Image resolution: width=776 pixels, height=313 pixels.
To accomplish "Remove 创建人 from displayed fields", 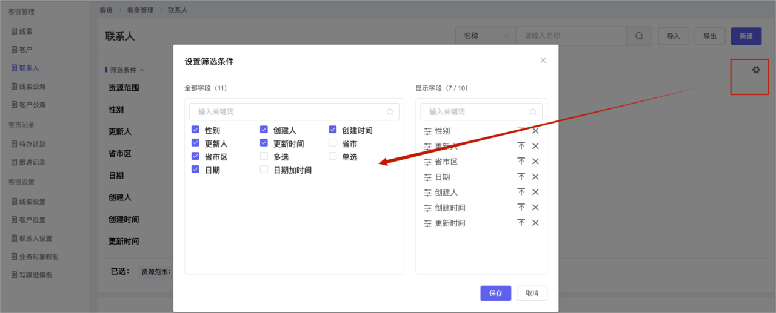I will pyautogui.click(x=535, y=192).
